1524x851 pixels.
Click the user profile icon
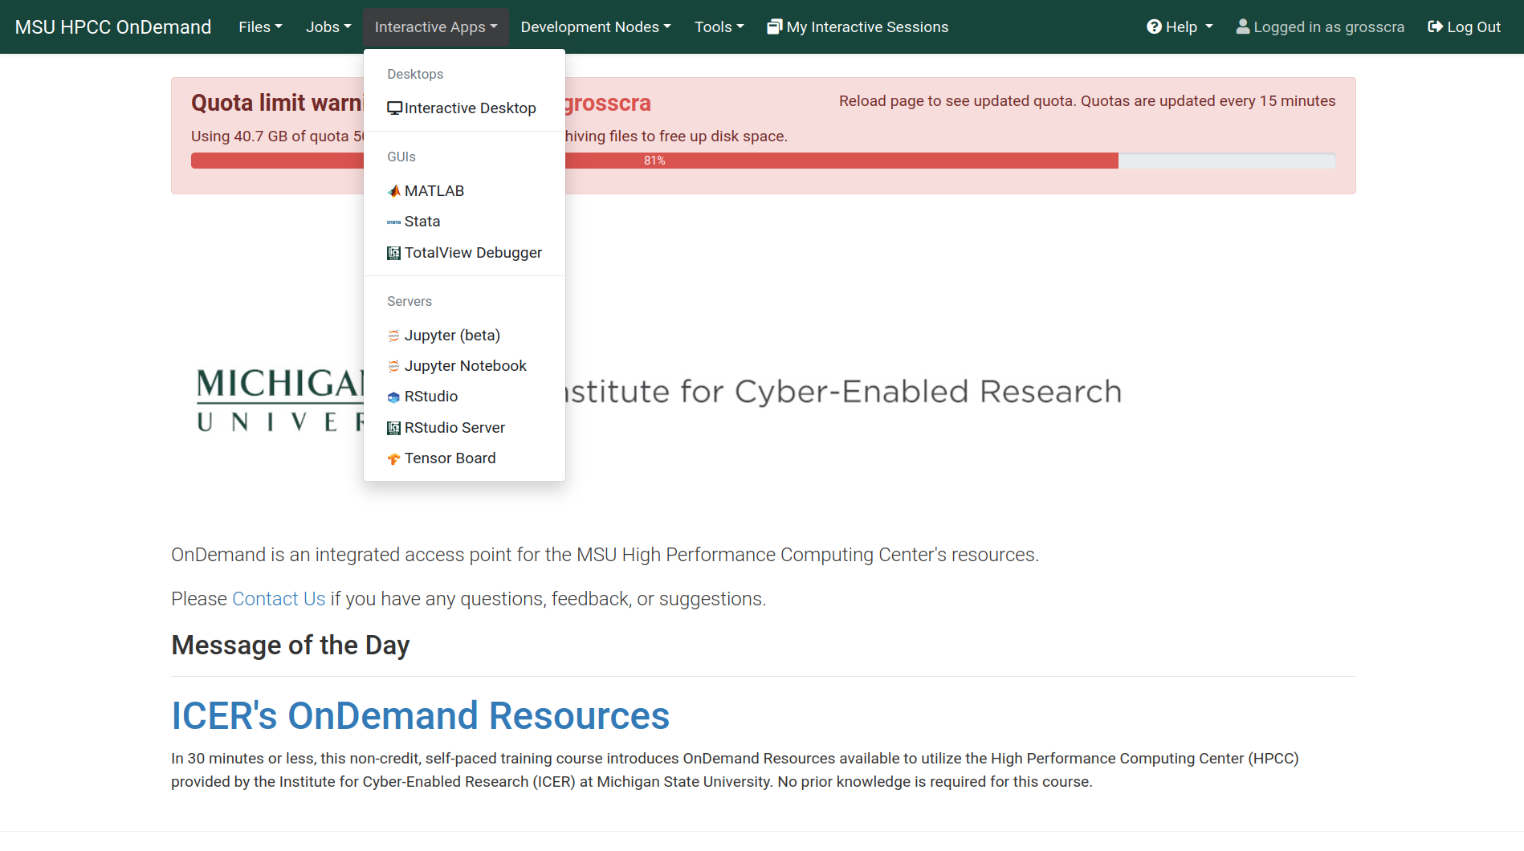pyautogui.click(x=1243, y=26)
